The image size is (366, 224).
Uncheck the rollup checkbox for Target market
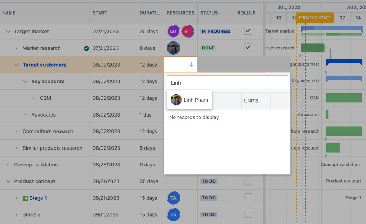pyautogui.click(x=248, y=31)
